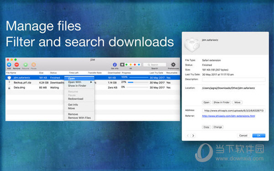Viewport: 274px width, 171px height.
Task: Click the 4.24 GB size cell
Action: (44, 83)
